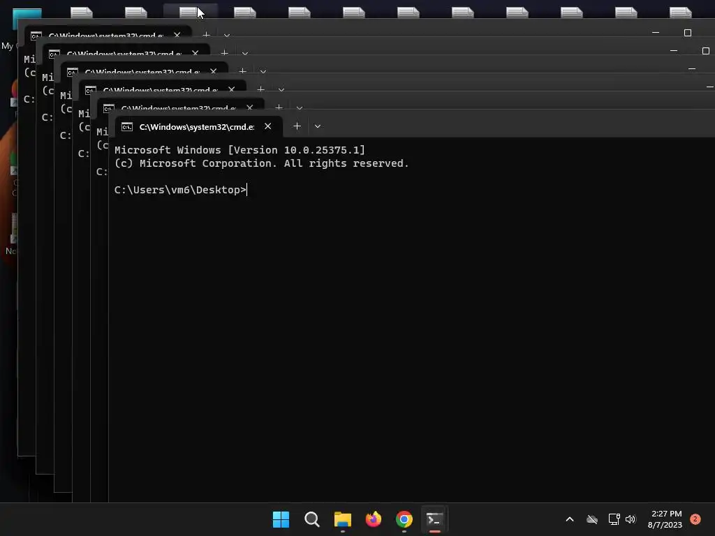This screenshot has height=536, width=715.
Task: Open network settings from the system tray
Action: pyautogui.click(x=614, y=519)
